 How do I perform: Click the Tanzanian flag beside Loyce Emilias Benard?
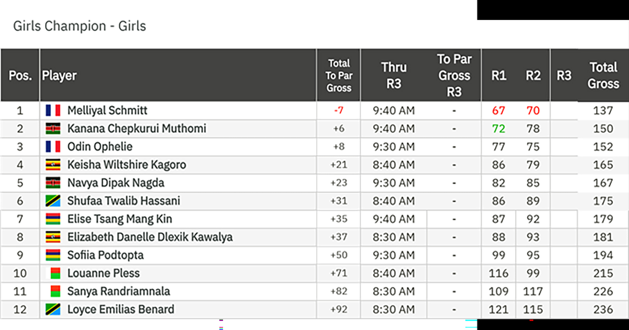point(53,309)
